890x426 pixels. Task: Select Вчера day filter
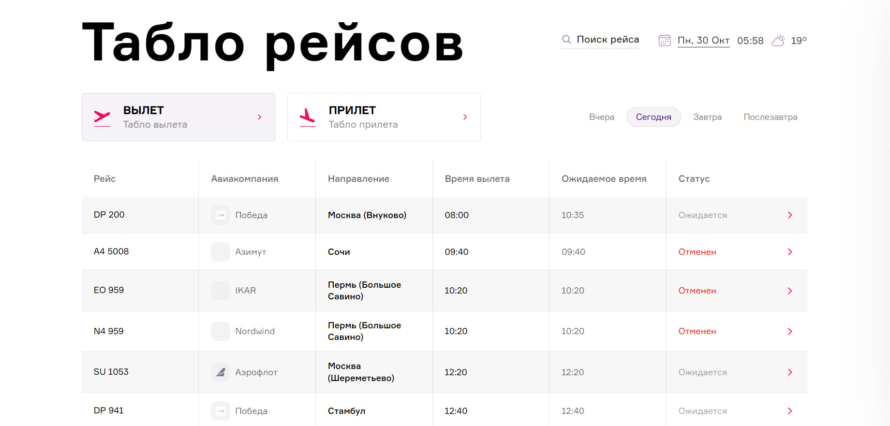point(602,117)
